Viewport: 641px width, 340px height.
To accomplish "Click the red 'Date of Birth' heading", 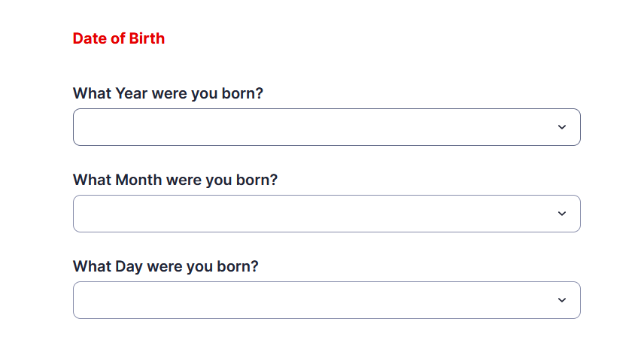I will pos(119,38).
